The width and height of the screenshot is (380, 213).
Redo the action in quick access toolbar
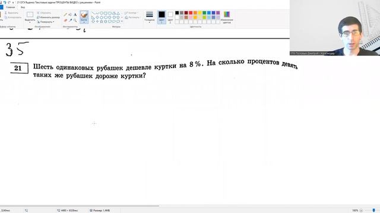(x=9, y=2)
